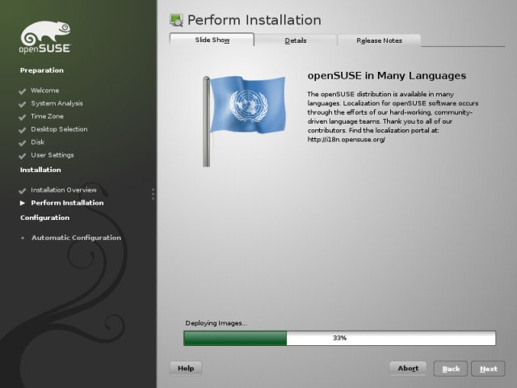
Task: Click the UN flag slide image
Action: click(x=244, y=121)
